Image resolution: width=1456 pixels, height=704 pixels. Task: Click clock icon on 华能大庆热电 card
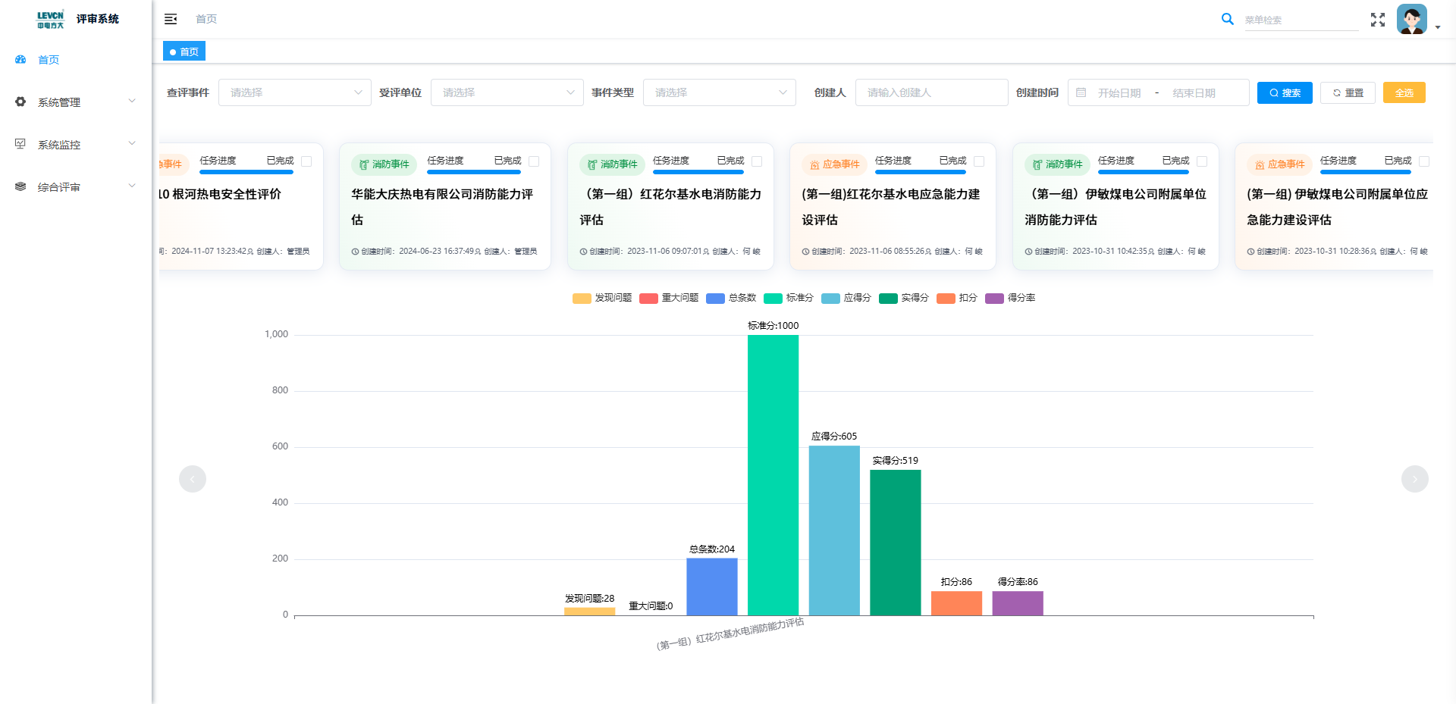(x=355, y=252)
